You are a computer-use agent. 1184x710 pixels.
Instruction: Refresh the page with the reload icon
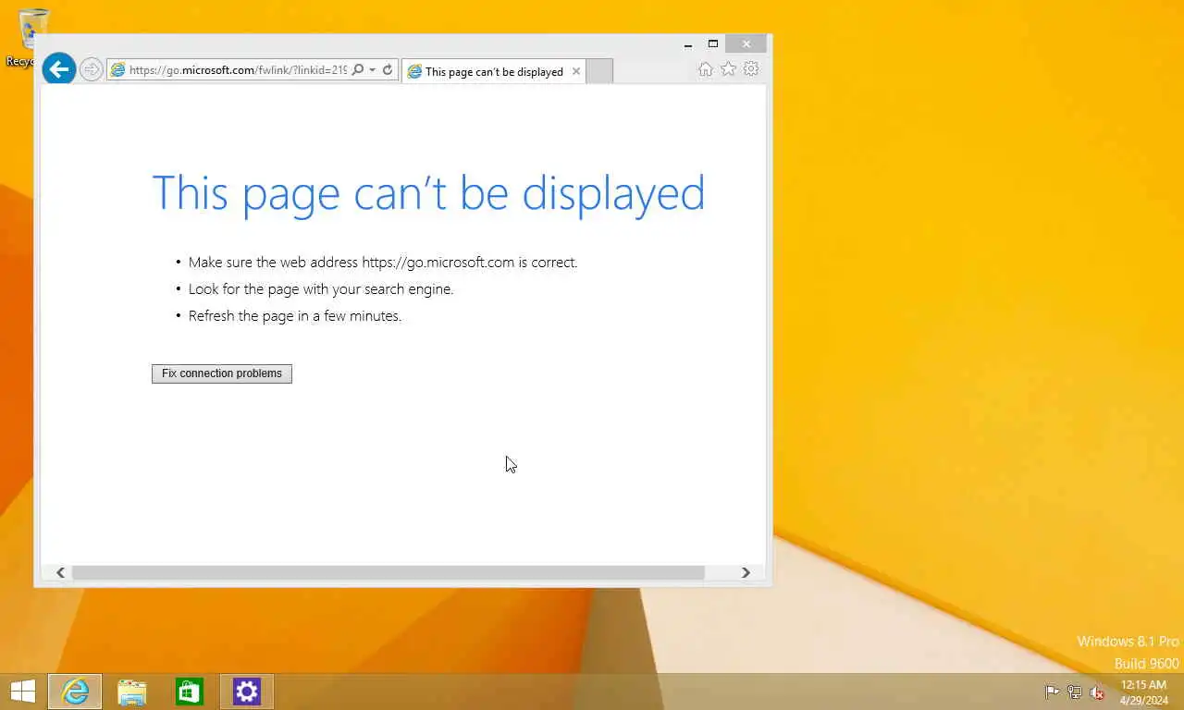[x=388, y=70]
